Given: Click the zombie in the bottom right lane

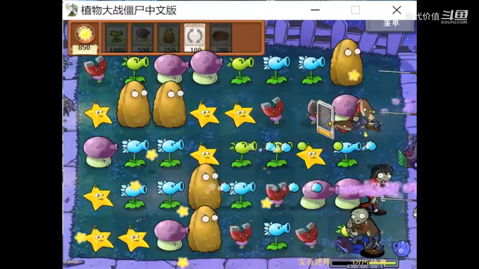Looking at the screenshot, I should click(x=365, y=232).
